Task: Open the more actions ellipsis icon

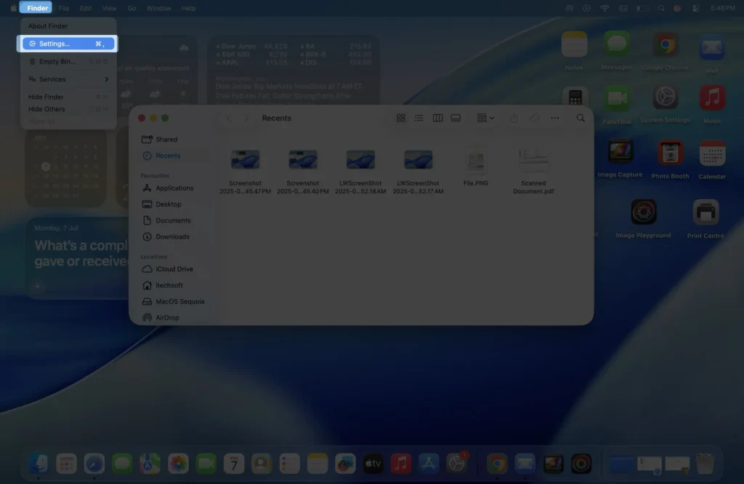Action: (554, 118)
